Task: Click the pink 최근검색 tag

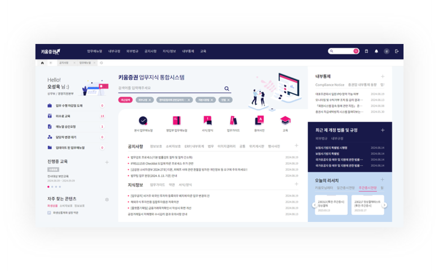Action: point(126,100)
